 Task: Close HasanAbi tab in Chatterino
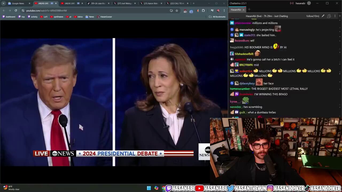click(243, 10)
